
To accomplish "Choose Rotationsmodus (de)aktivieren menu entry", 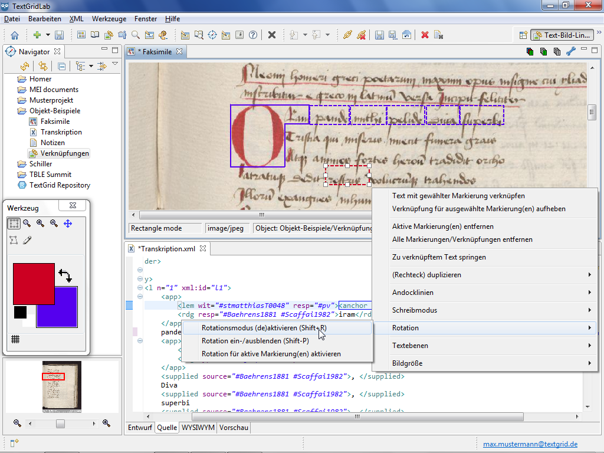I will pos(264,328).
